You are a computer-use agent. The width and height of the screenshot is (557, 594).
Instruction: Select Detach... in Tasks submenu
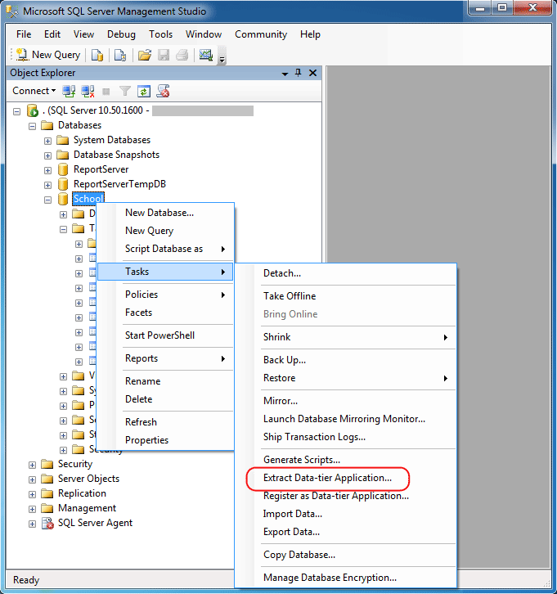point(346,273)
